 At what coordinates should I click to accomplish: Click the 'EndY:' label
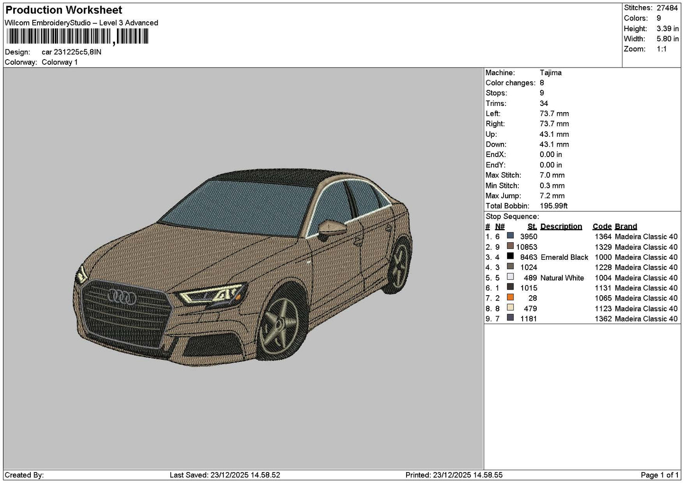[x=496, y=165]
